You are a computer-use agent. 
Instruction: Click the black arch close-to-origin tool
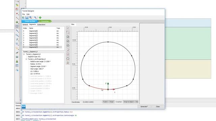click(x=68, y=58)
